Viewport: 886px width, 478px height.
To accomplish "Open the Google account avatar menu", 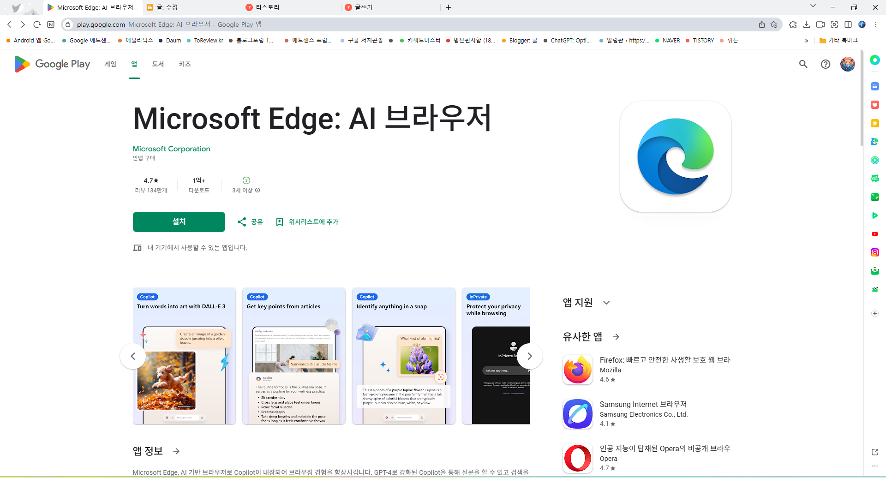I will pos(848,64).
